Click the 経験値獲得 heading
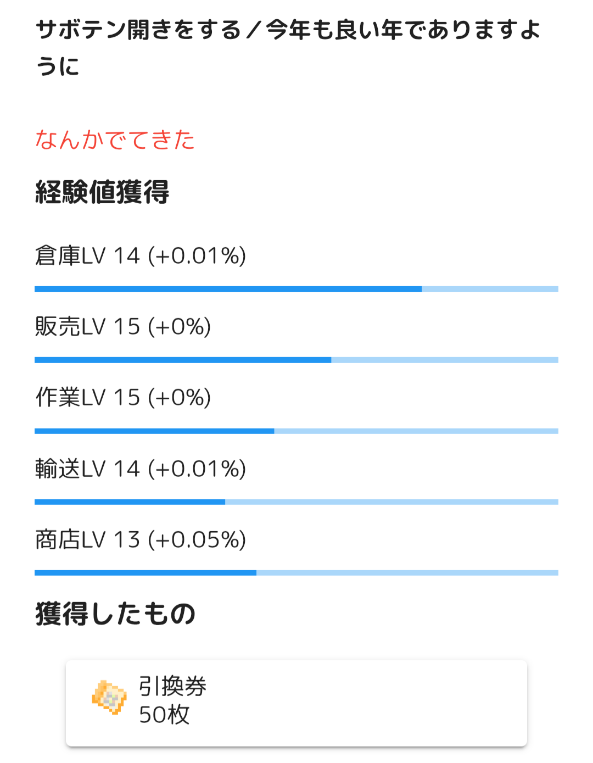Image resolution: width=593 pixels, height=763 pixels. [x=102, y=192]
